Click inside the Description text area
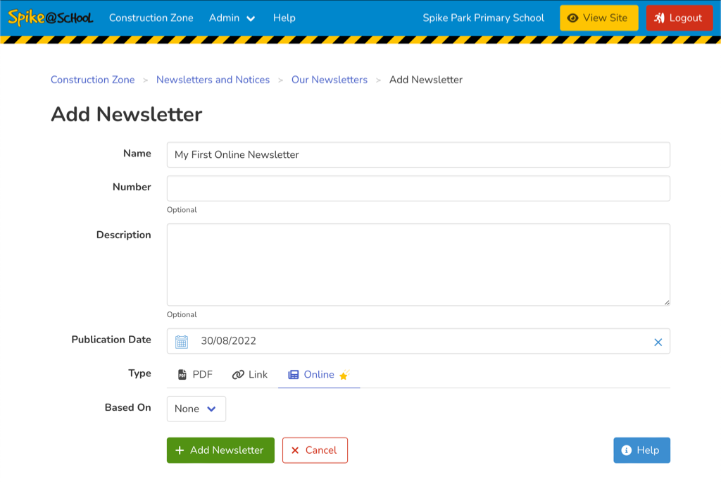Image resolution: width=721 pixels, height=482 pixels. click(418, 264)
